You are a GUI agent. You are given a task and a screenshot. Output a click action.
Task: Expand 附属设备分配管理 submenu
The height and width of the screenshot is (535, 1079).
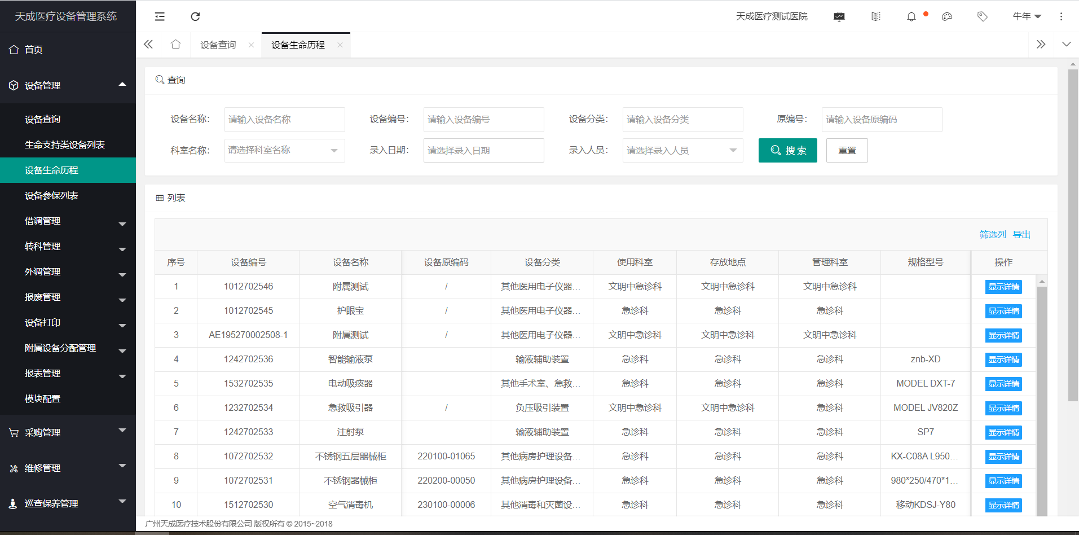pos(68,348)
